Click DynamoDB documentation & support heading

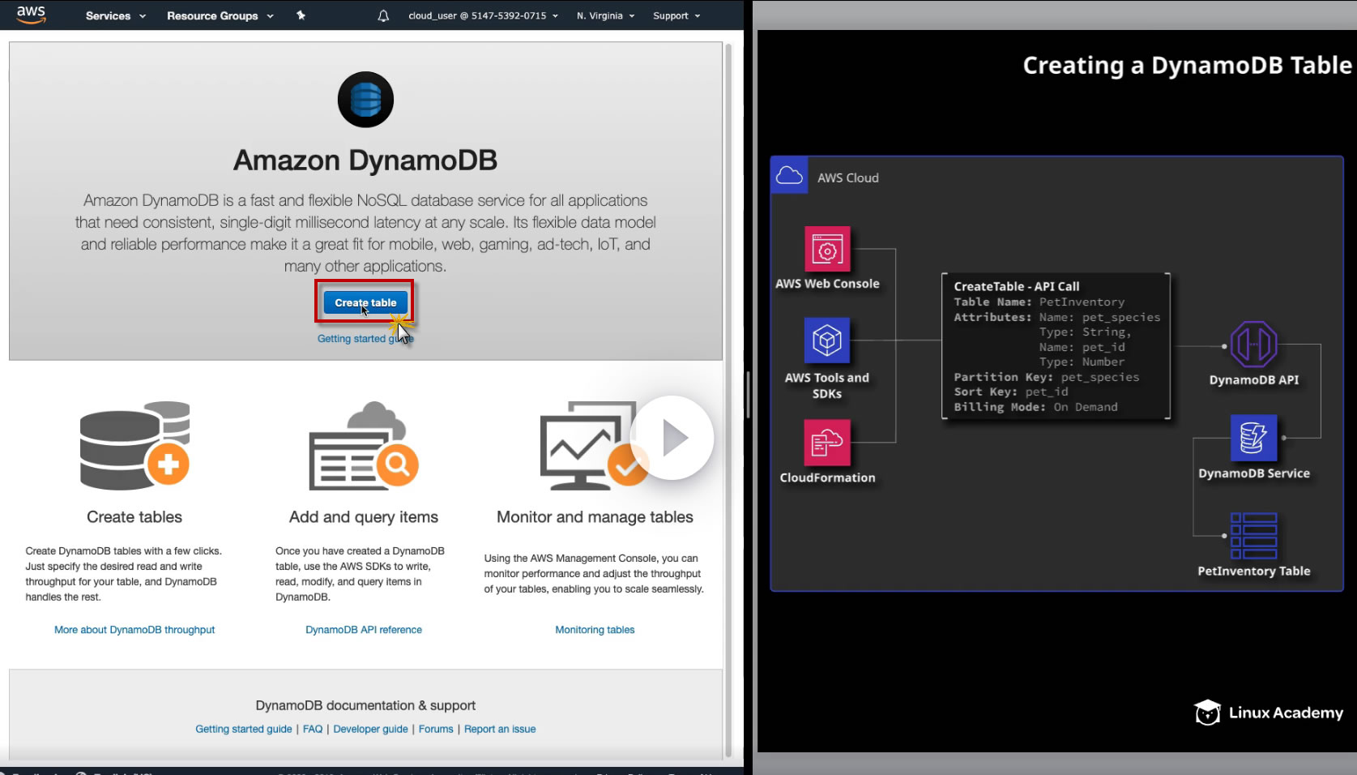point(365,705)
